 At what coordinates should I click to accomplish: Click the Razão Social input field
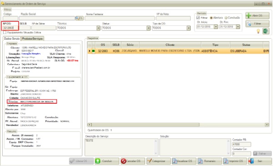47,18
